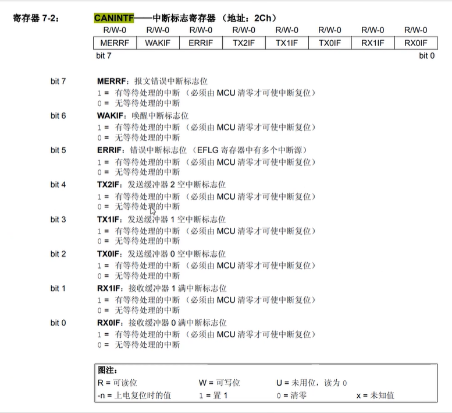Click the RX1IF cell in register table

(373, 43)
